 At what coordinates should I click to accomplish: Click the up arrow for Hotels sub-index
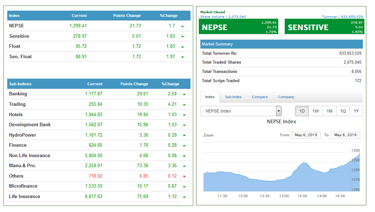click(184, 115)
